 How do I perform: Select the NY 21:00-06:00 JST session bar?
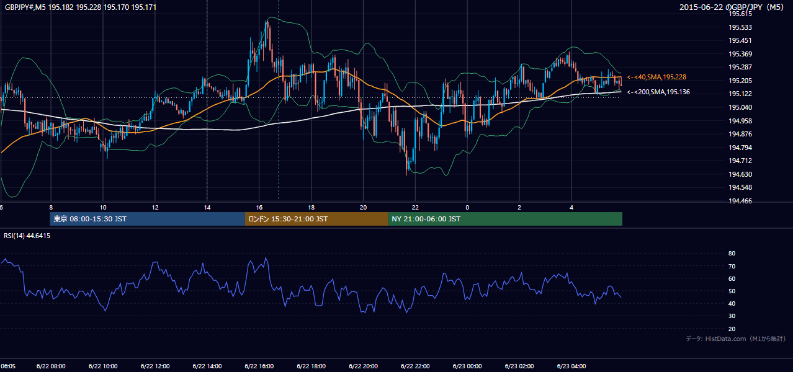(505, 219)
